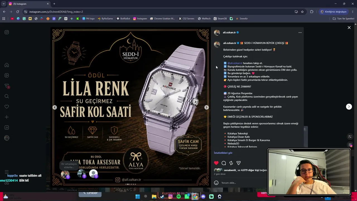357x201 pixels.
Task: Close the '(5) Instagram' tab
Action: [48, 4]
